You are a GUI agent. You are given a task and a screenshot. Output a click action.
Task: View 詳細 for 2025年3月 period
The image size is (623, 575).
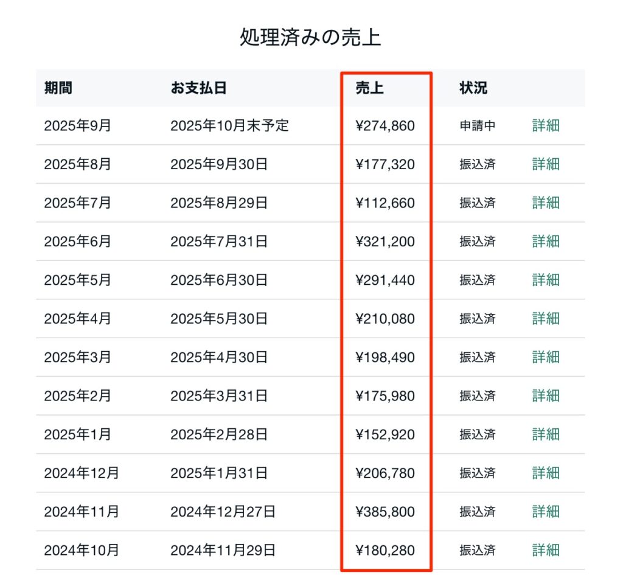click(546, 357)
